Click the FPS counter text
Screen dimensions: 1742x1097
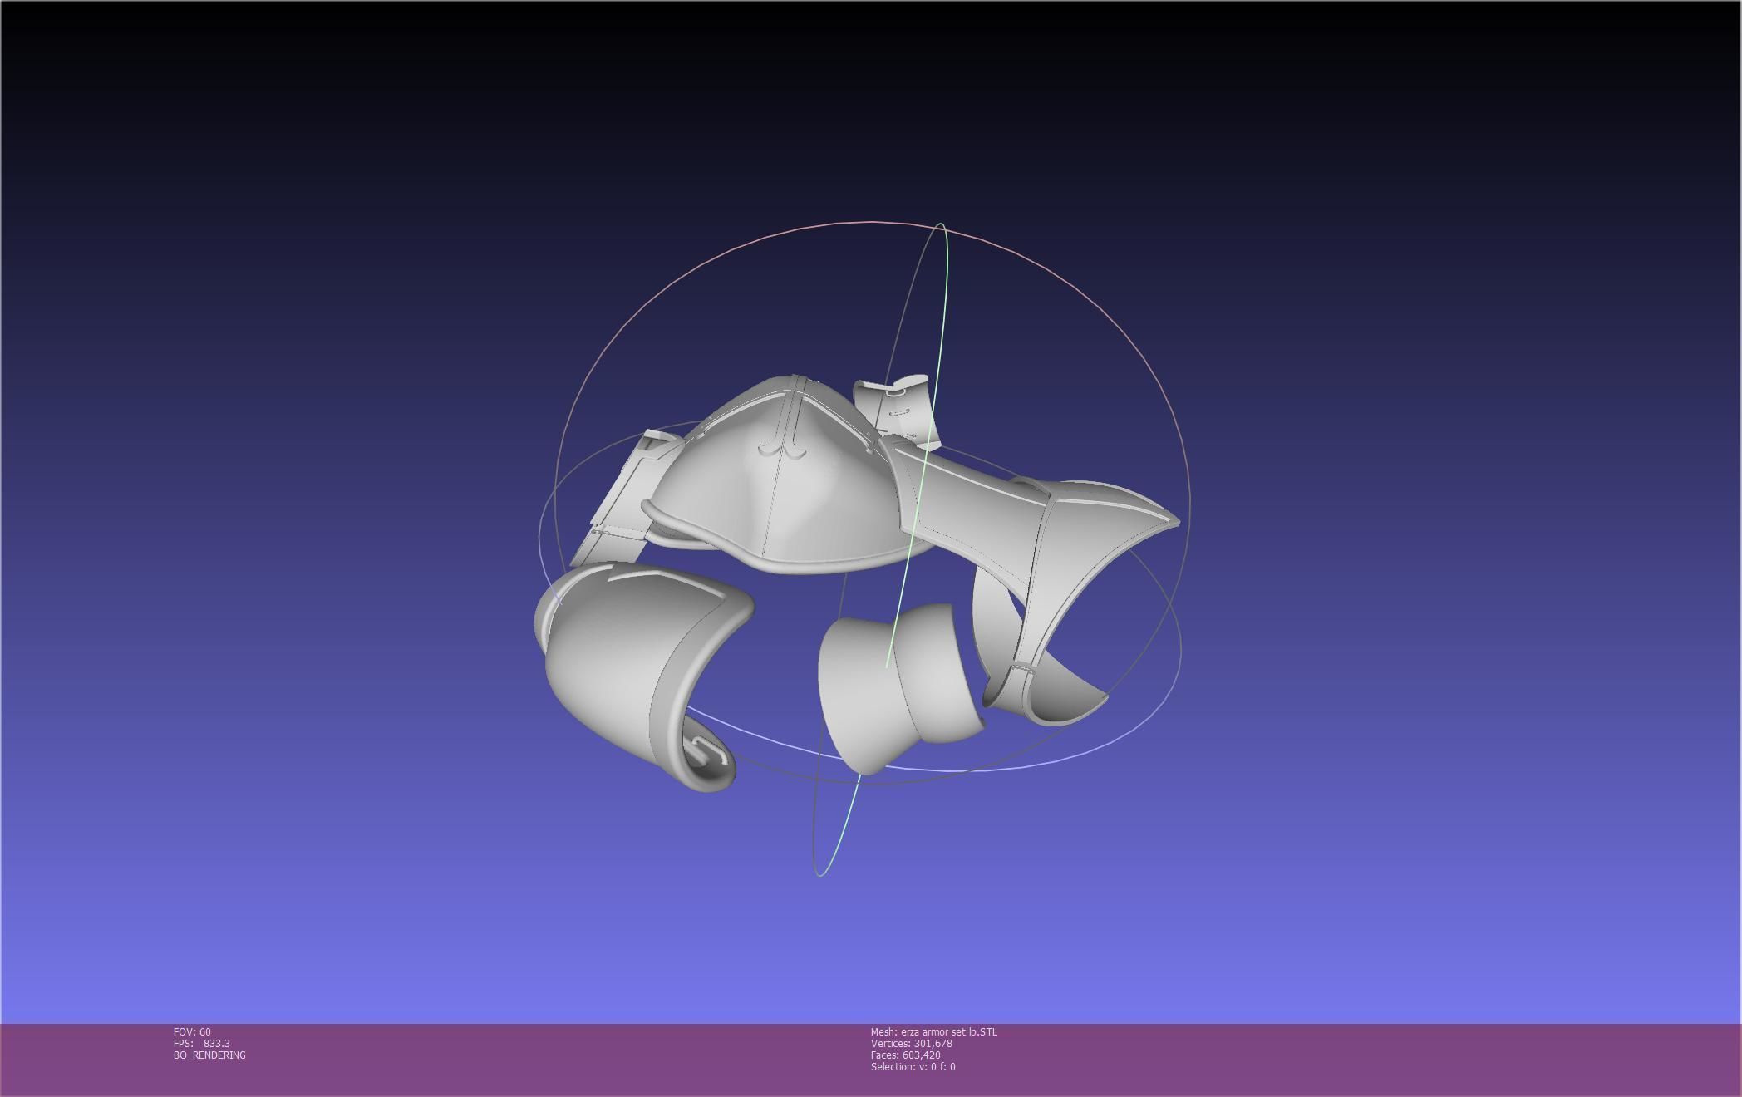(x=202, y=1044)
